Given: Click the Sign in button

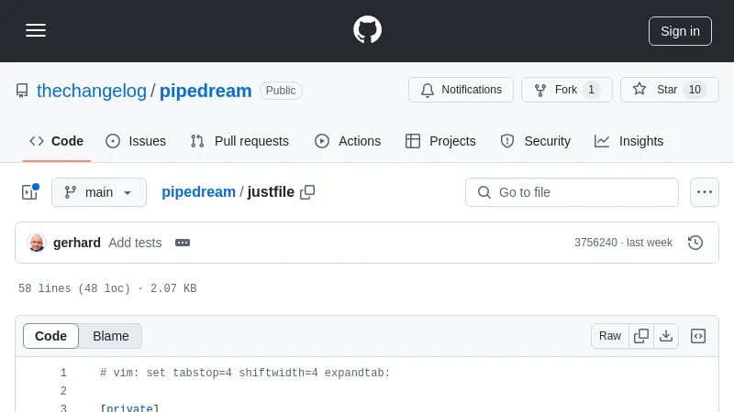Looking at the screenshot, I should click(680, 31).
